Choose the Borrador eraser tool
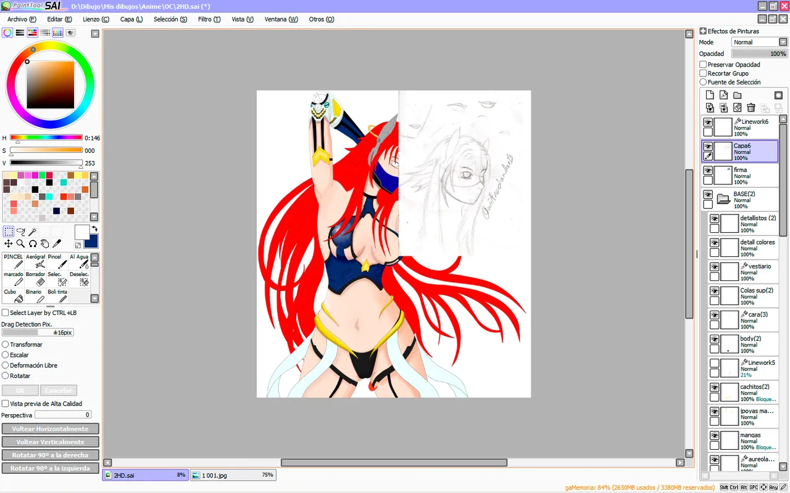790x493 pixels. point(36,279)
